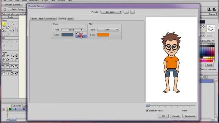Pick the Draw Shape tool

pos(8,27)
